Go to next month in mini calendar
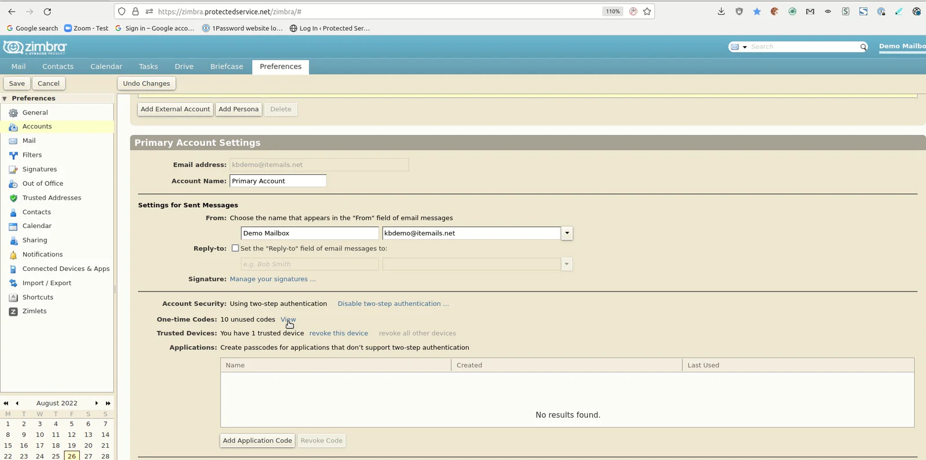 pos(96,403)
